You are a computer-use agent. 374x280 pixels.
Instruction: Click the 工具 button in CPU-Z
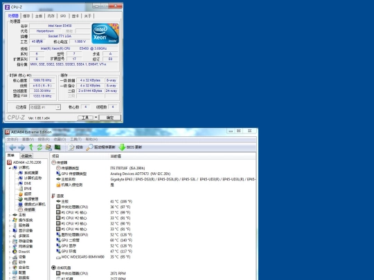pos(85,118)
